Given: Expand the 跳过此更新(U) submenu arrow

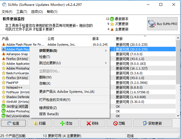Looking at the screenshot, I should pos(106,63).
